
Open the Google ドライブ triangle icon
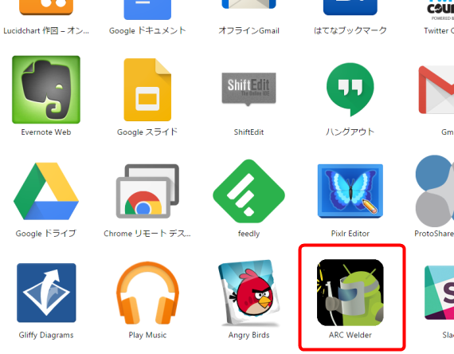pos(46,191)
